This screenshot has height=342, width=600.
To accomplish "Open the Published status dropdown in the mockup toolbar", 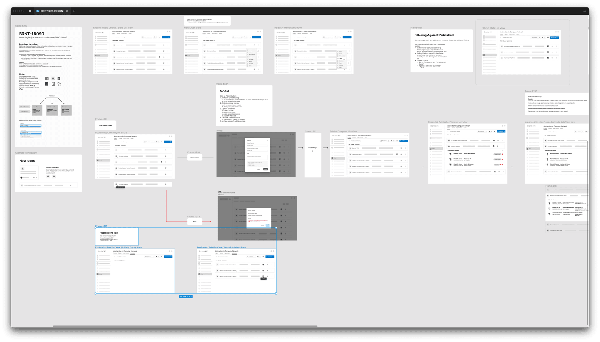I will [251, 257].
